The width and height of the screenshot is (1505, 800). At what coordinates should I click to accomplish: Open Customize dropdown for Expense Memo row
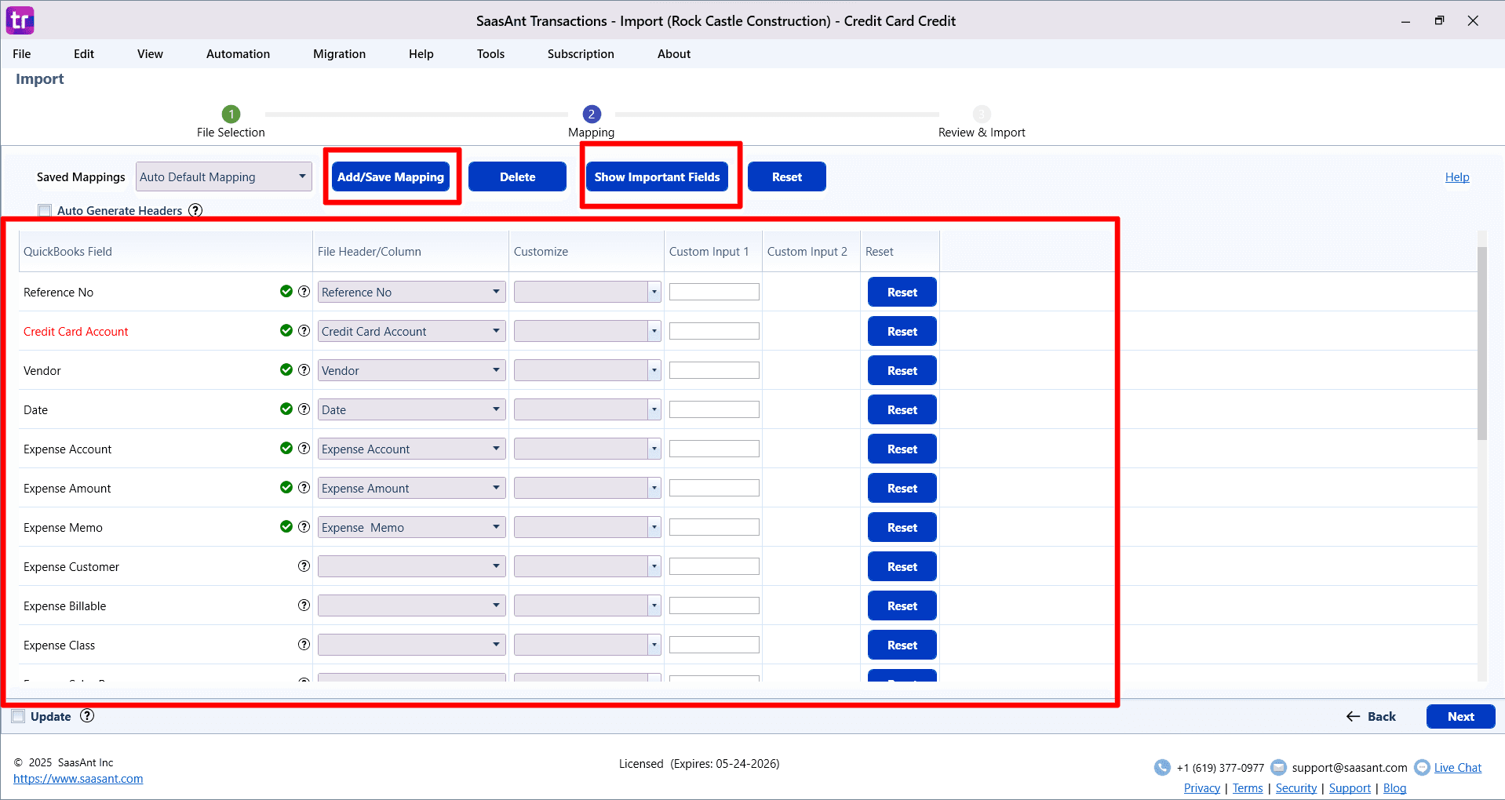(x=587, y=527)
